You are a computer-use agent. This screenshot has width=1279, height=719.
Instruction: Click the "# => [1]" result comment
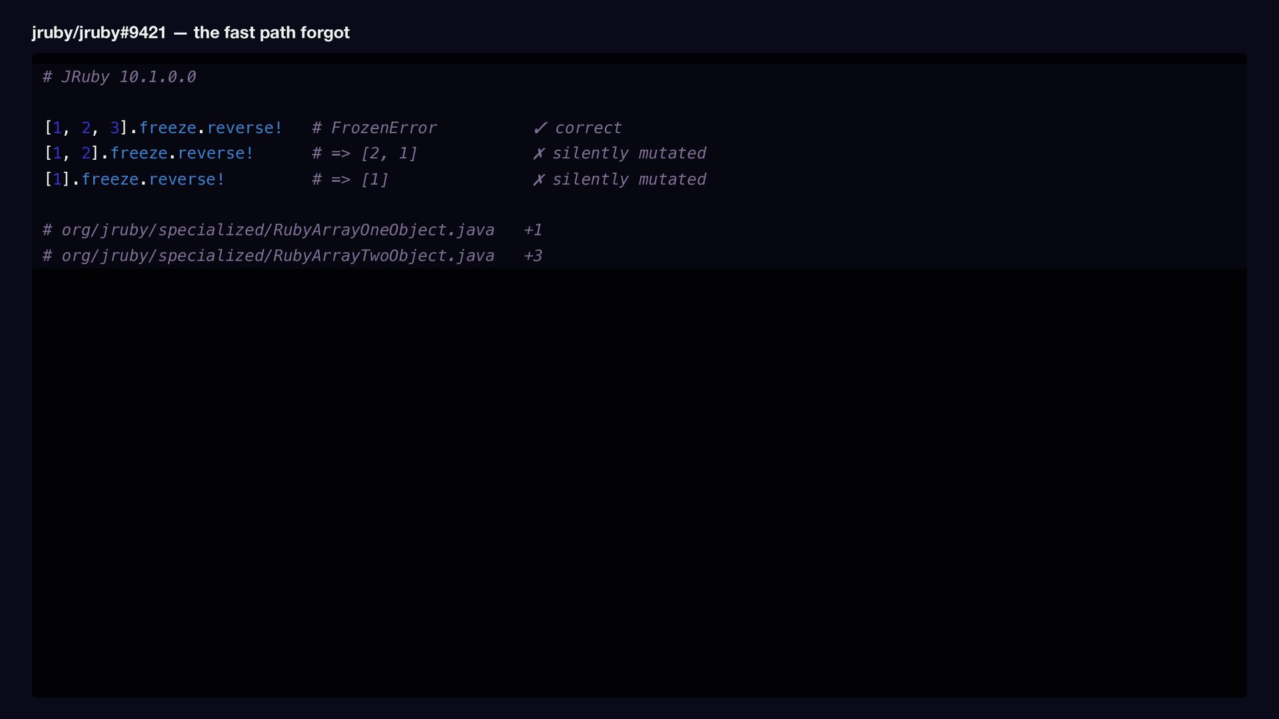point(350,180)
